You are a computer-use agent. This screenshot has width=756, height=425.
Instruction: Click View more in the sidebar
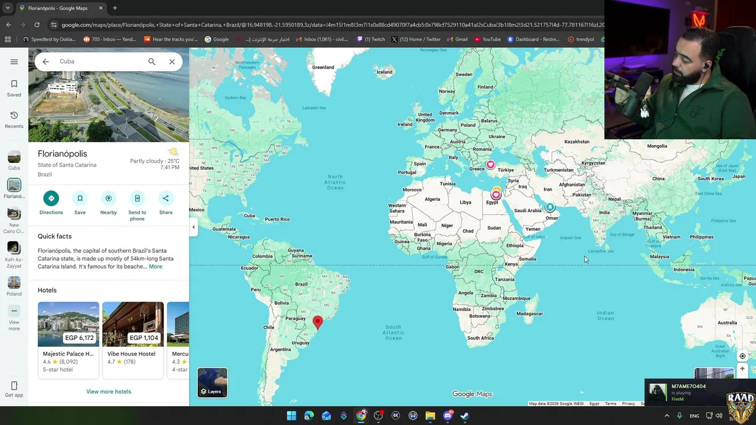point(14,318)
